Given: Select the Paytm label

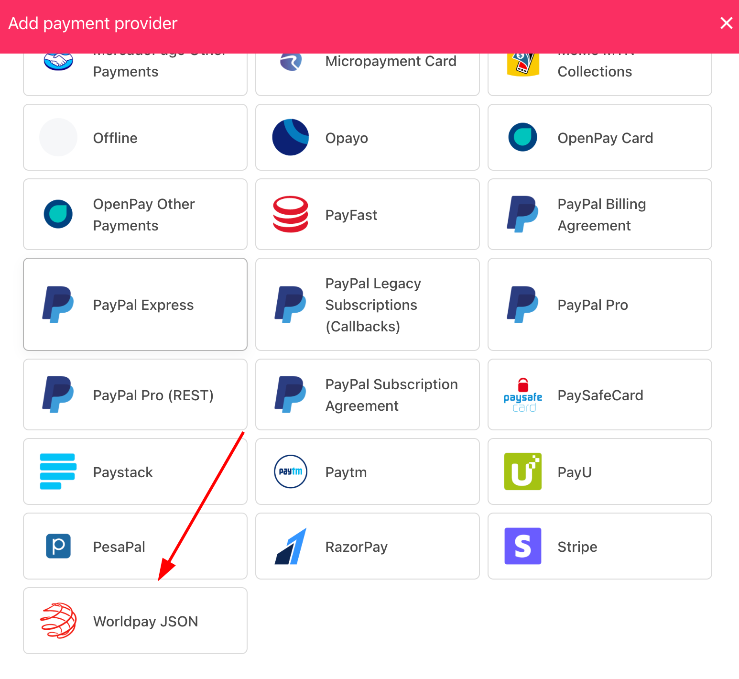Looking at the screenshot, I should (x=346, y=472).
